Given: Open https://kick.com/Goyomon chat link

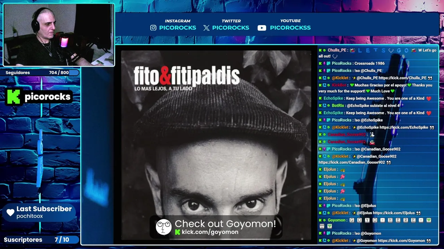Looking at the screenshot, I should click(401, 241).
